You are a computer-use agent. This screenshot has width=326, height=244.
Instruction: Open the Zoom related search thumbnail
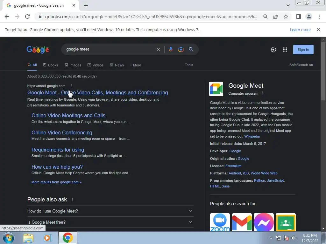pos(220,222)
